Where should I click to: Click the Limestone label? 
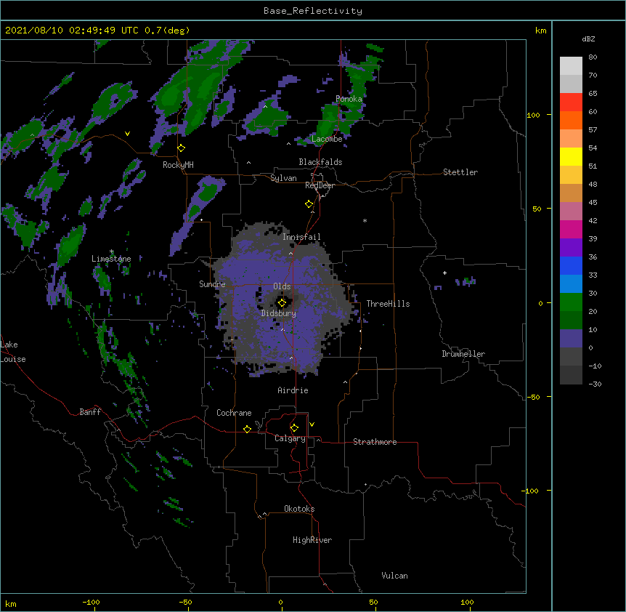coord(111,259)
